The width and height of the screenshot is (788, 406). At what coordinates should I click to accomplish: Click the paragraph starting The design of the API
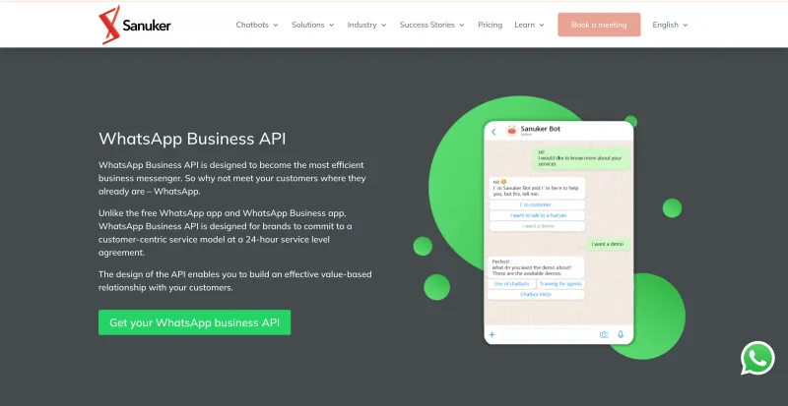(235, 281)
